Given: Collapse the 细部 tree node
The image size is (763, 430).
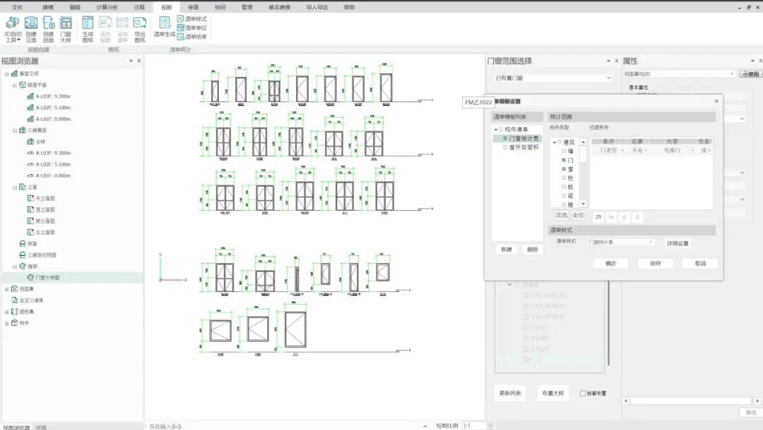Looking at the screenshot, I should [x=15, y=266].
